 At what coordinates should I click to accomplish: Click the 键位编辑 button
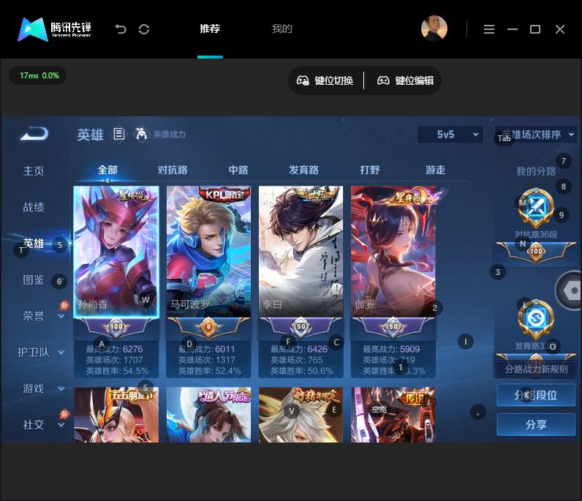(405, 80)
